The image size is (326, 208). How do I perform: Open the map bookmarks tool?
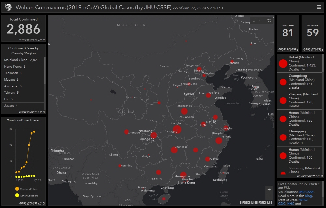pyautogui.click(x=254, y=20)
